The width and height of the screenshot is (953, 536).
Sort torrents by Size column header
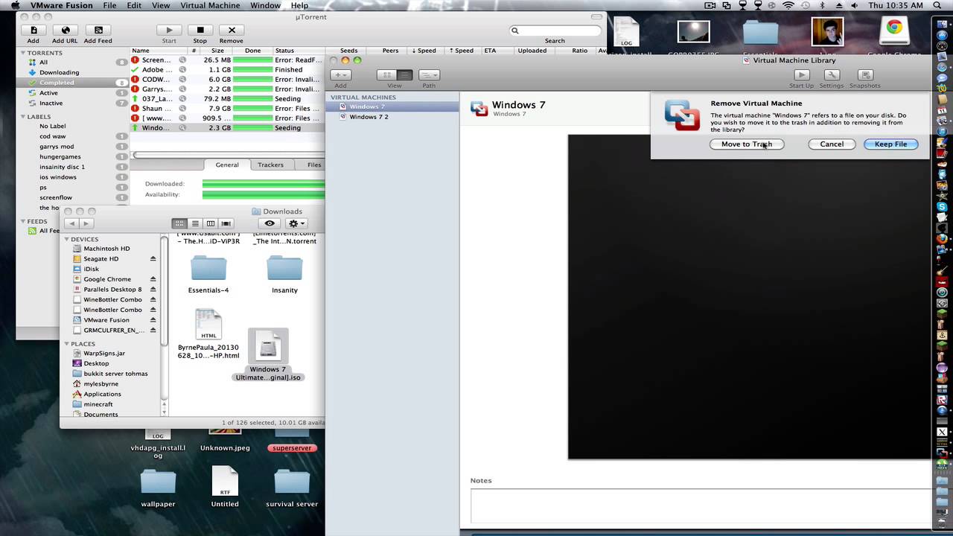pos(217,51)
